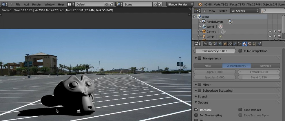The image size is (285, 121).
Task: Add a new scene with plus button
Action: (x=155, y=4)
